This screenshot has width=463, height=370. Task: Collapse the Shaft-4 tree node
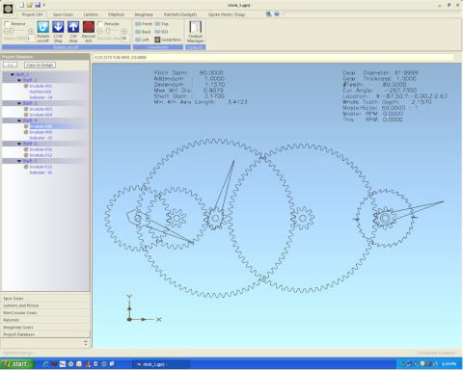pos(19,120)
